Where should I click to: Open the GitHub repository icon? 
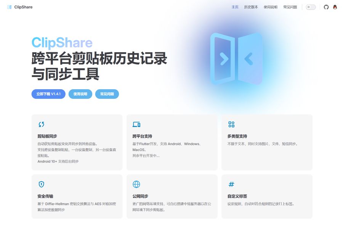pyautogui.click(x=326, y=7)
